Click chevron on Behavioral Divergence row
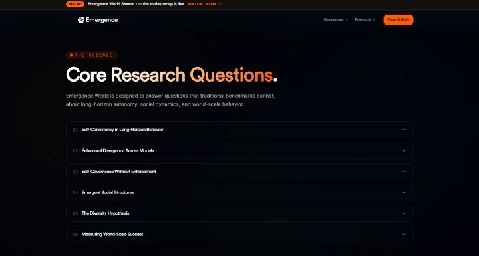 [404, 150]
